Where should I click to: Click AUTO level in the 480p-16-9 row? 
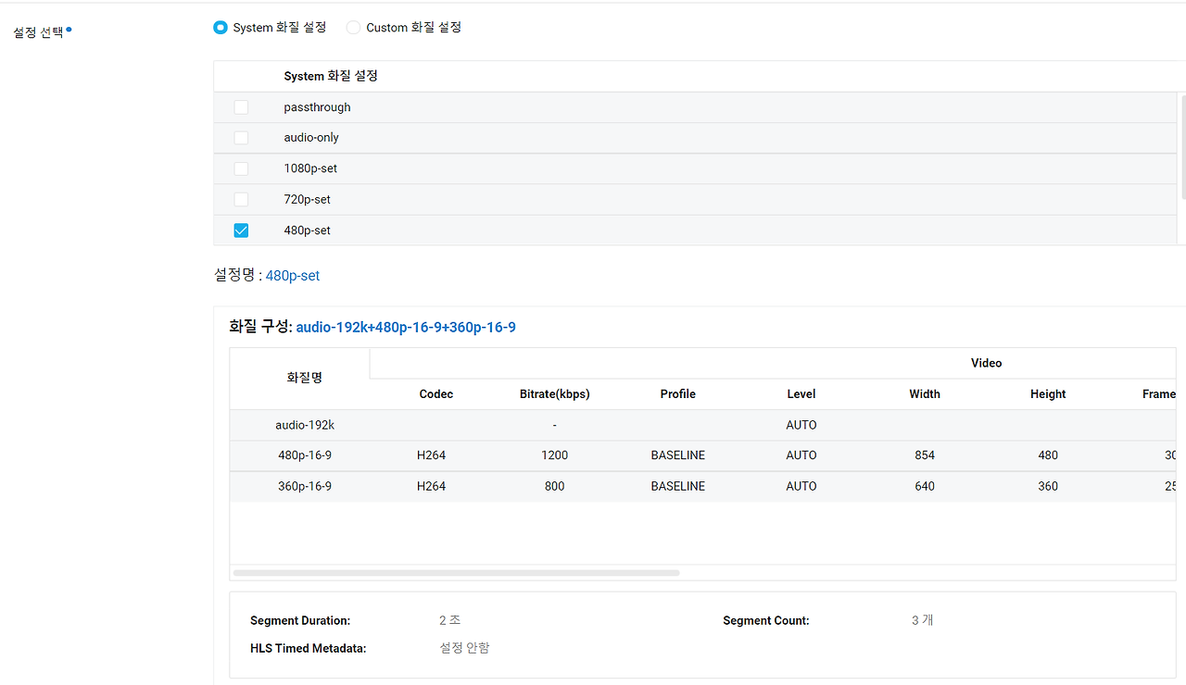(801, 455)
